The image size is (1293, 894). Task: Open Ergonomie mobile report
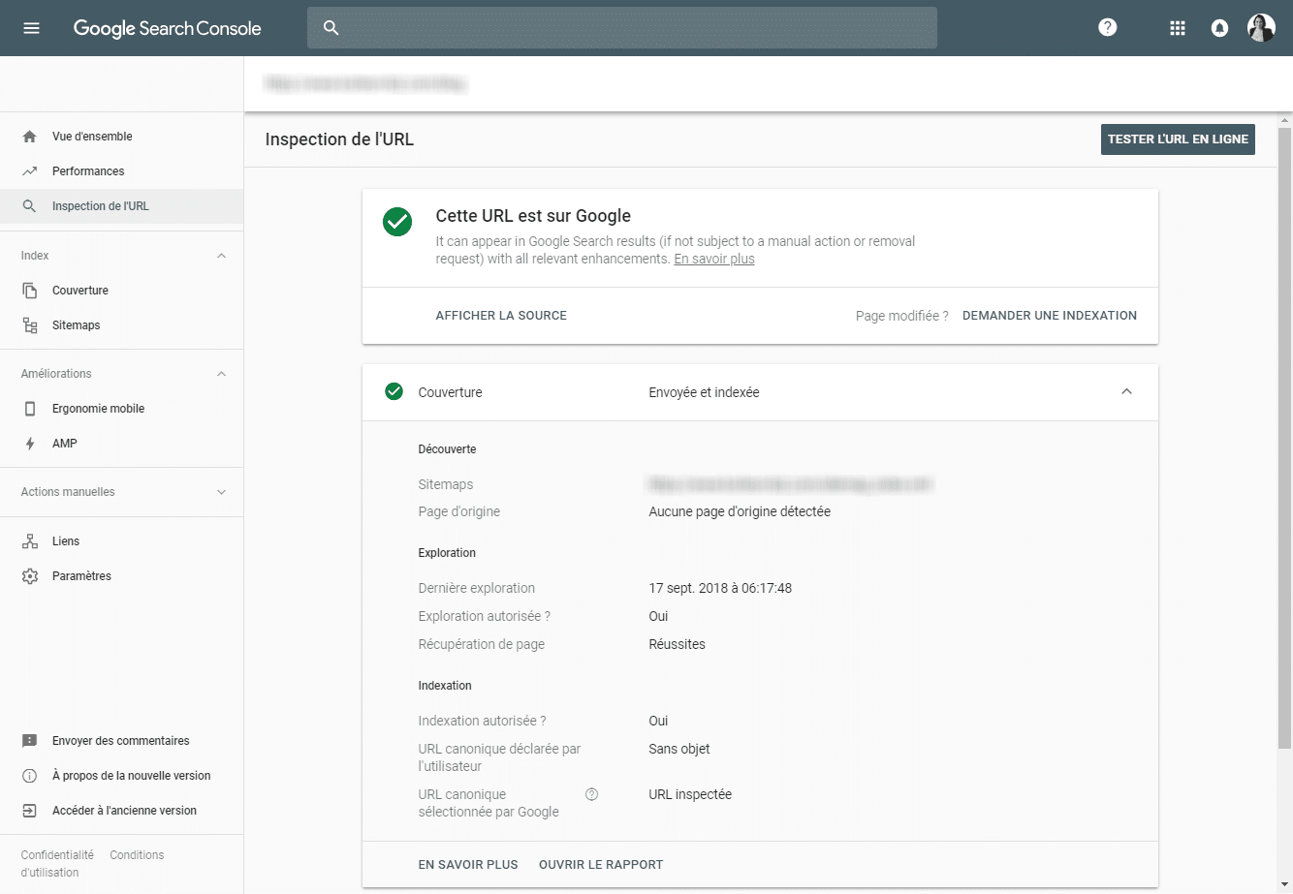98,409
